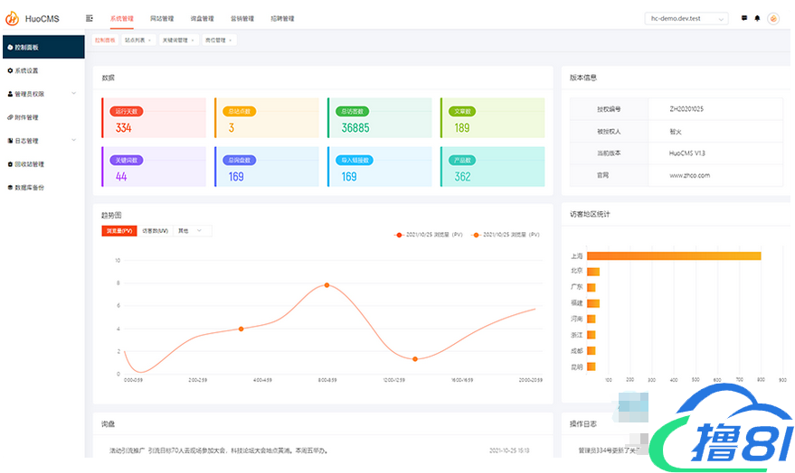Click the HuoCMS flame logo
The width and height of the screenshot is (795, 473).
pos(13,18)
